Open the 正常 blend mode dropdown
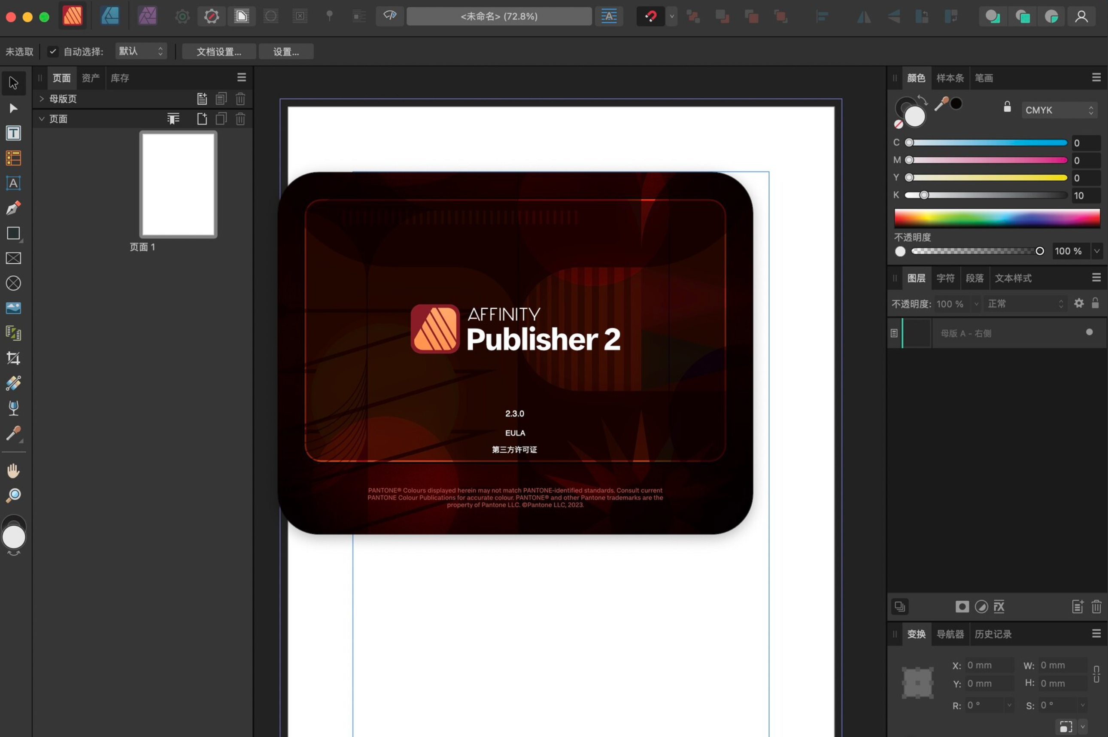The width and height of the screenshot is (1108, 737). point(1025,304)
